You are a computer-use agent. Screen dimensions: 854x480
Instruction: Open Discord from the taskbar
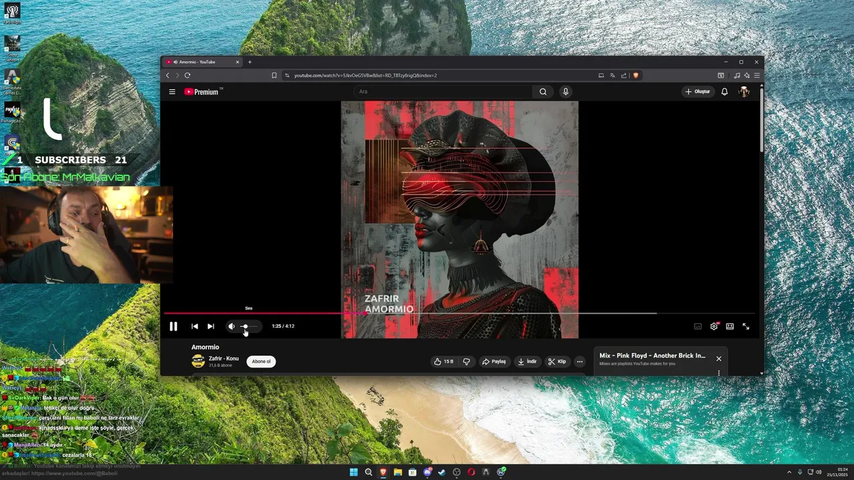pos(427,472)
